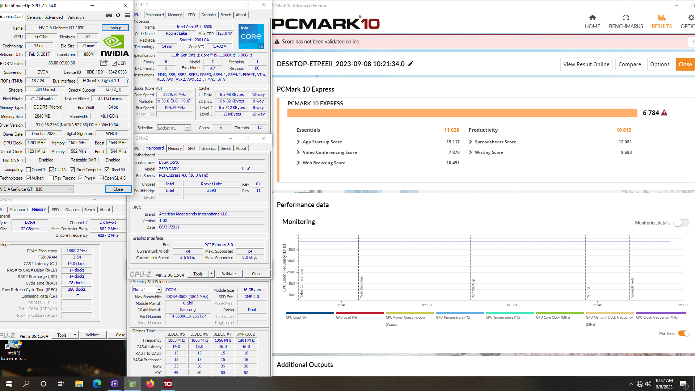
Task: Click View Result Online button
Action: click(586, 64)
